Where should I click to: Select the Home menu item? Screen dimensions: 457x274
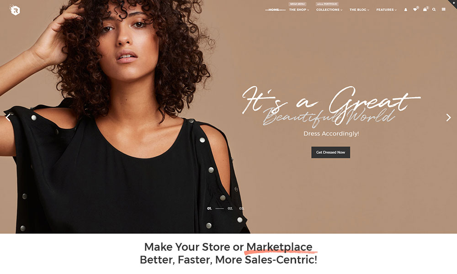tap(274, 10)
